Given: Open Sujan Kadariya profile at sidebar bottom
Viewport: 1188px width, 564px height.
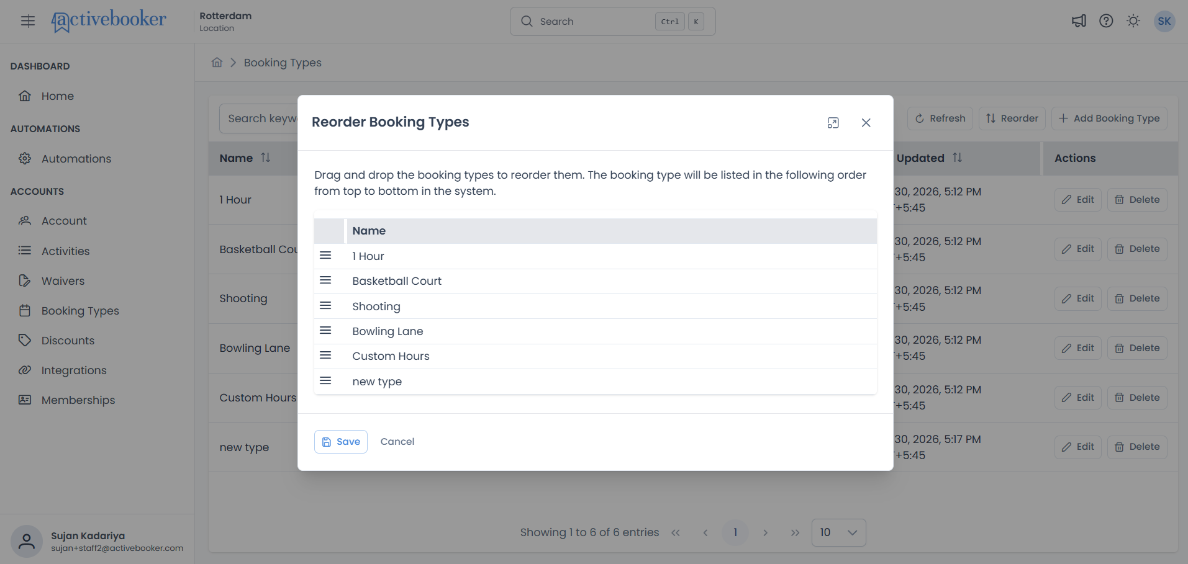Looking at the screenshot, I should click(97, 541).
